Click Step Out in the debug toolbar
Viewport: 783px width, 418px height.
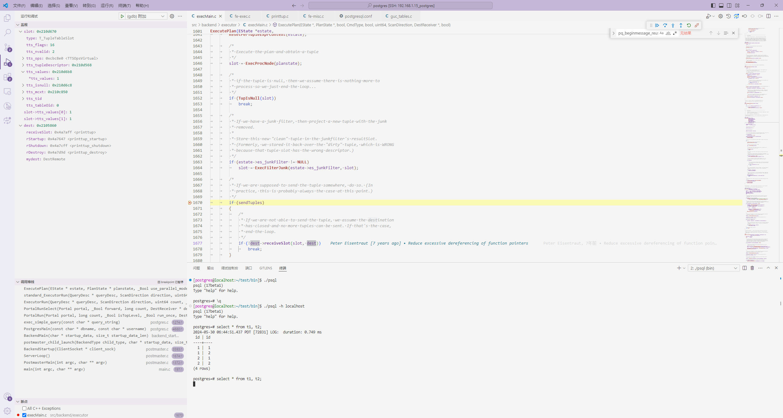coord(681,25)
